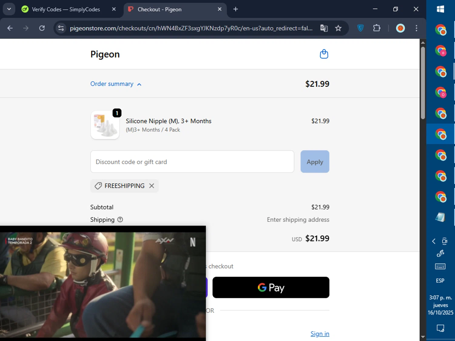
Task: Open the shield extension icon
Action: (x=360, y=28)
